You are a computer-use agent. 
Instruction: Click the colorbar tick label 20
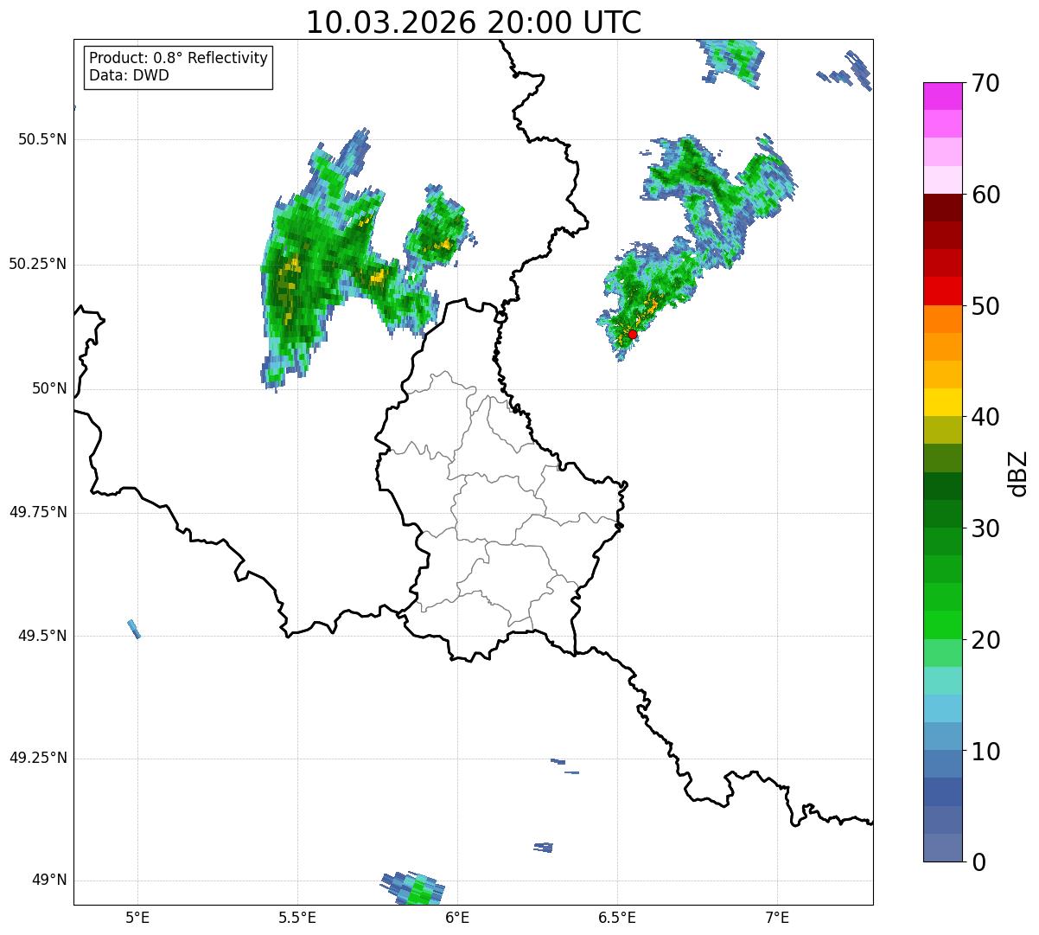coord(985,640)
